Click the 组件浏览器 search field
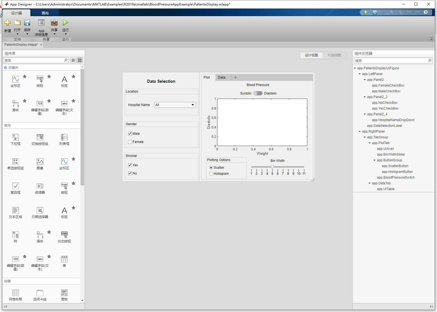Screen dimensions: 437x312 [393, 61]
